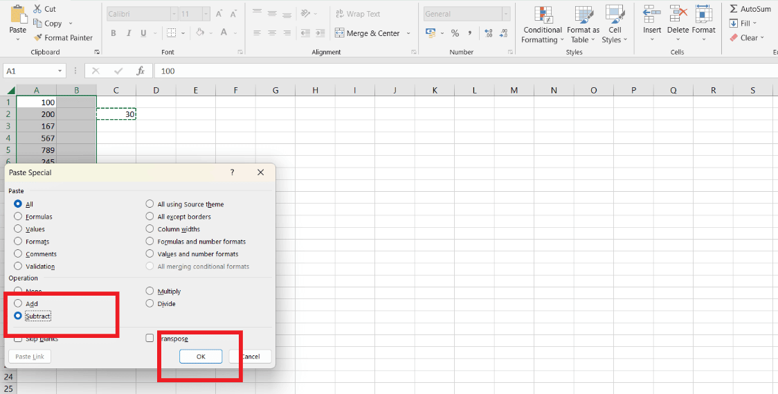Image resolution: width=778 pixels, height=394 pixels.
Task: Expand the Clear dropdown arrow
Action: pos(762,37)
